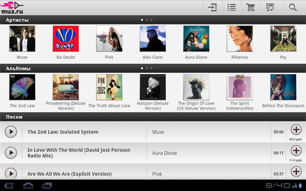The image size is (306, 191).
Task: Click song title In Love With The World
Action: click(x=79, y=153)
